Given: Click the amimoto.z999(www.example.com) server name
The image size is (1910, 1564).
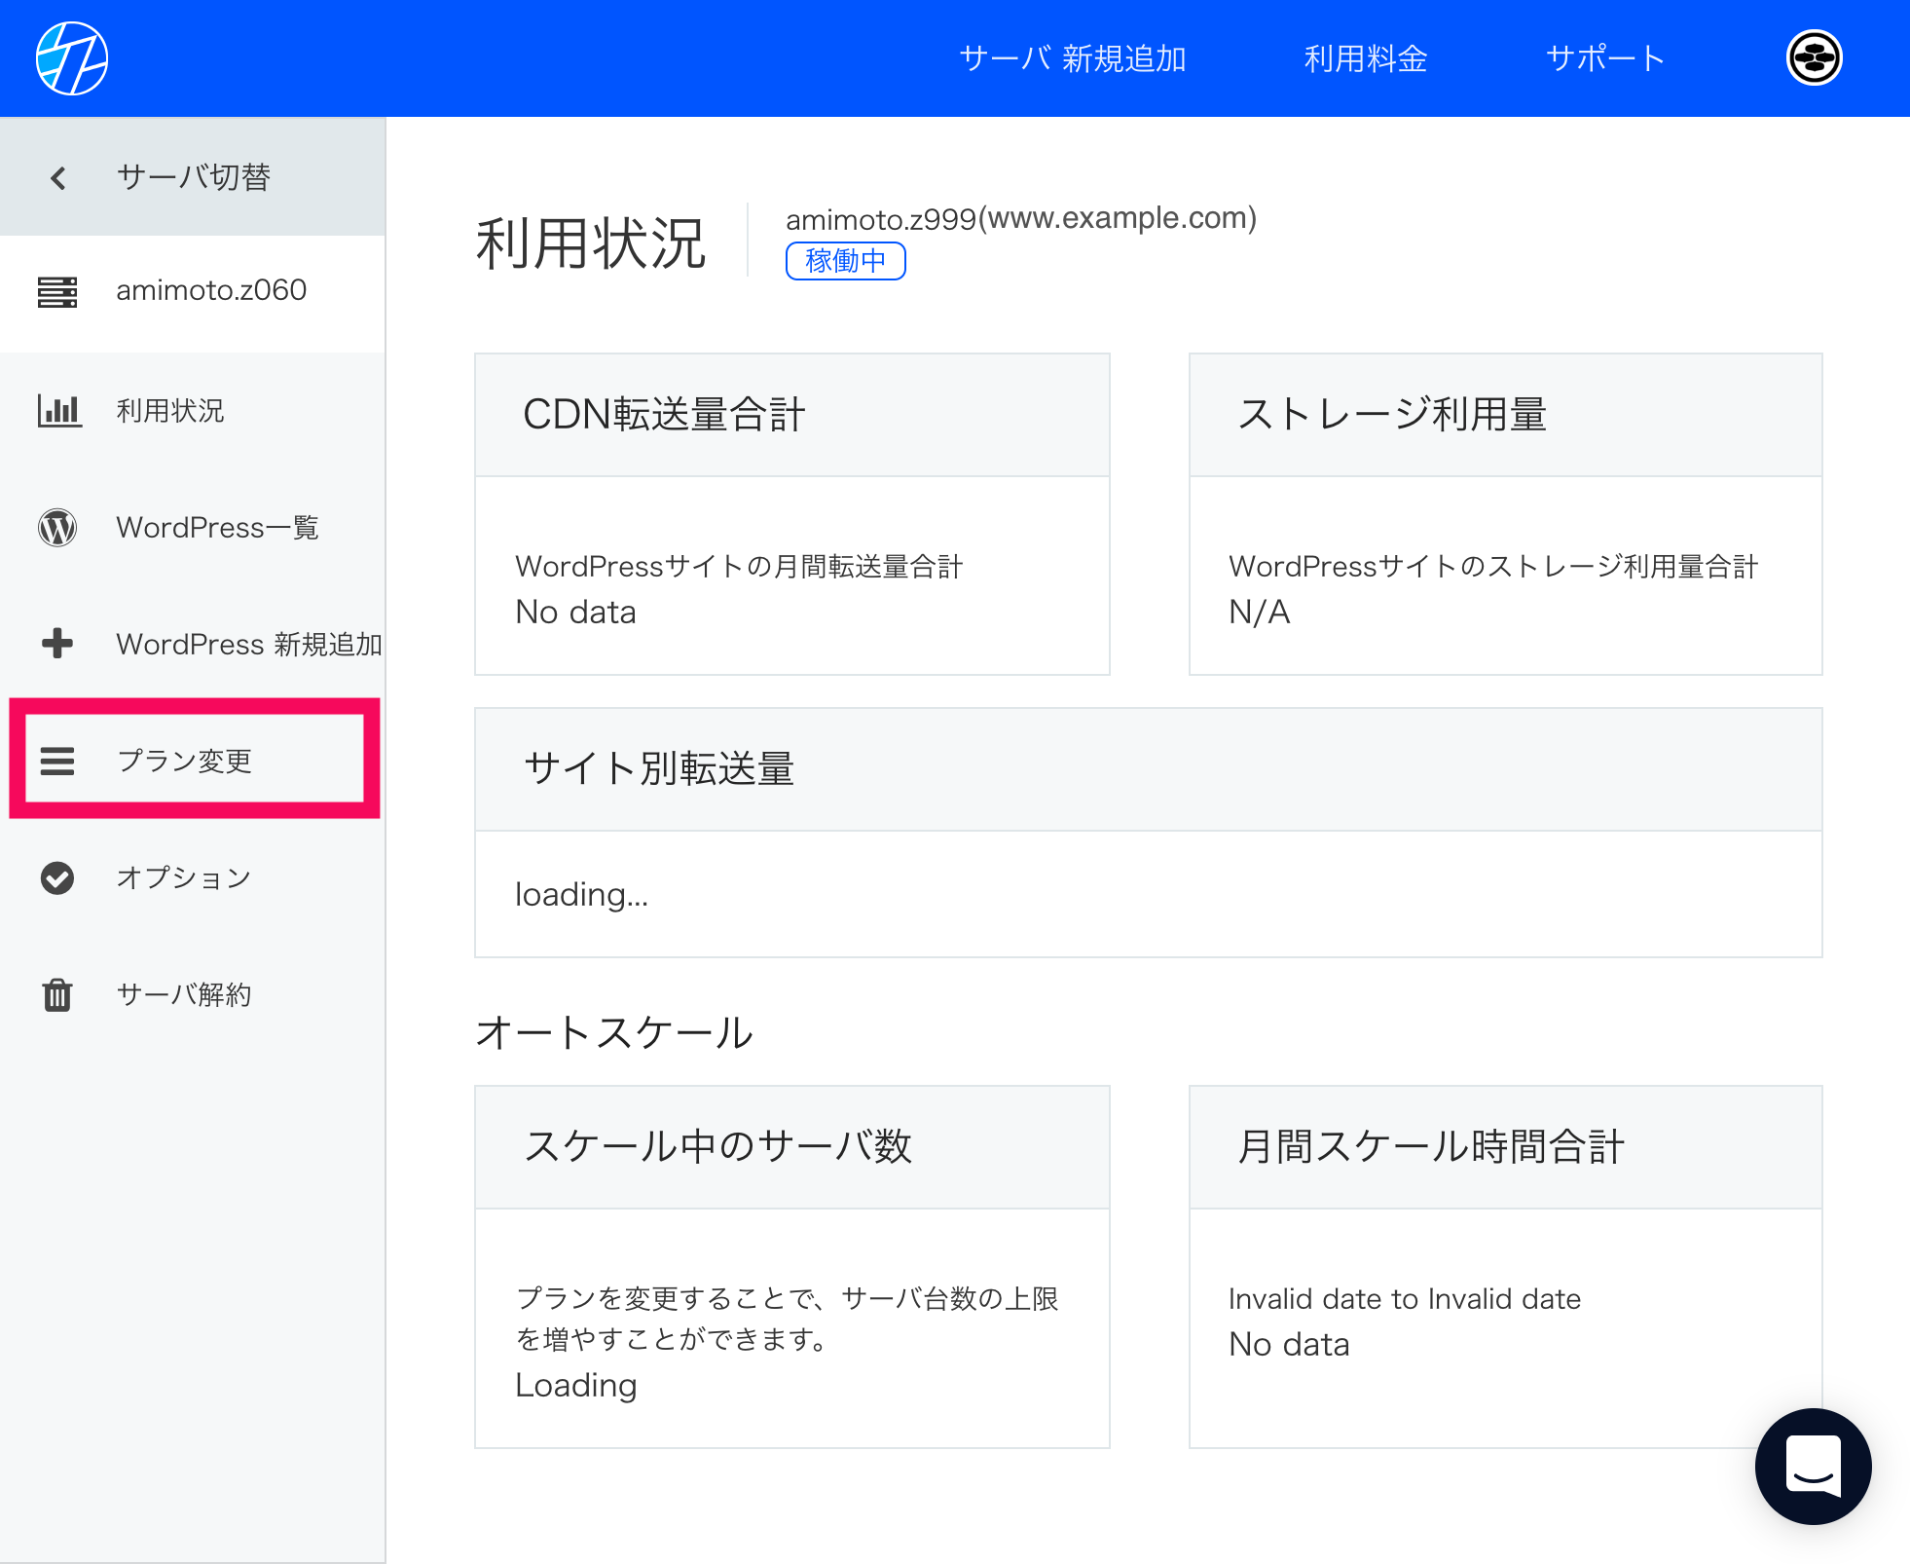Looking at the screenshot, I should [x=1021, y=218].
